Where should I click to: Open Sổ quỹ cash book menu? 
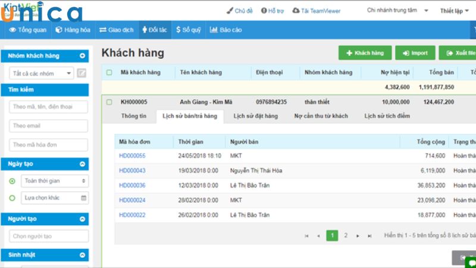tap(189, 30)
